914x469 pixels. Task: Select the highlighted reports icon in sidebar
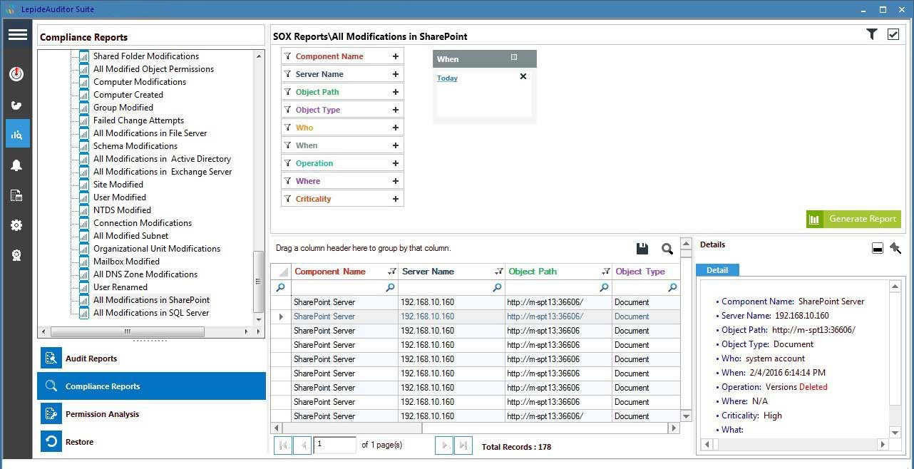17,133
